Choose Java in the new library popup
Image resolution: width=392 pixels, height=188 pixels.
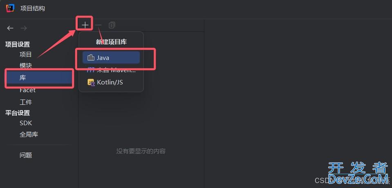[111, 58]
